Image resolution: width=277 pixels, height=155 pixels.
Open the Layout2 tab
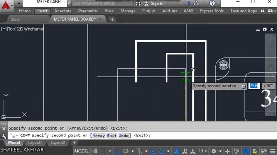[58, 143]
